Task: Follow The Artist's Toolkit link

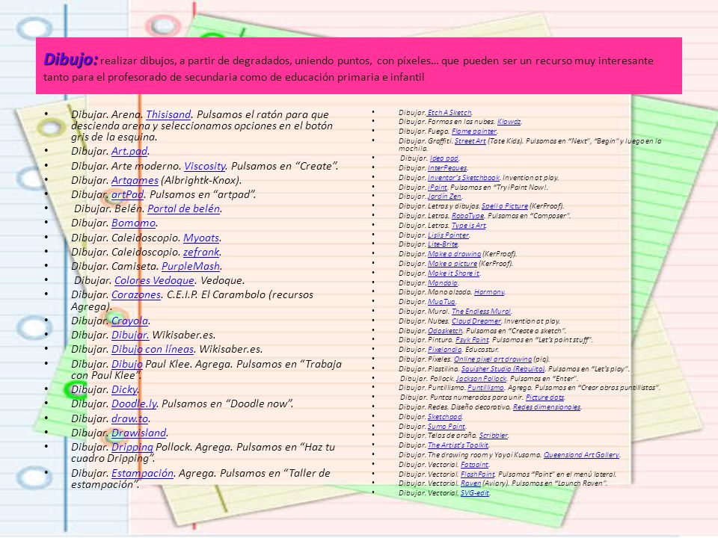Action: click(458, 445)
